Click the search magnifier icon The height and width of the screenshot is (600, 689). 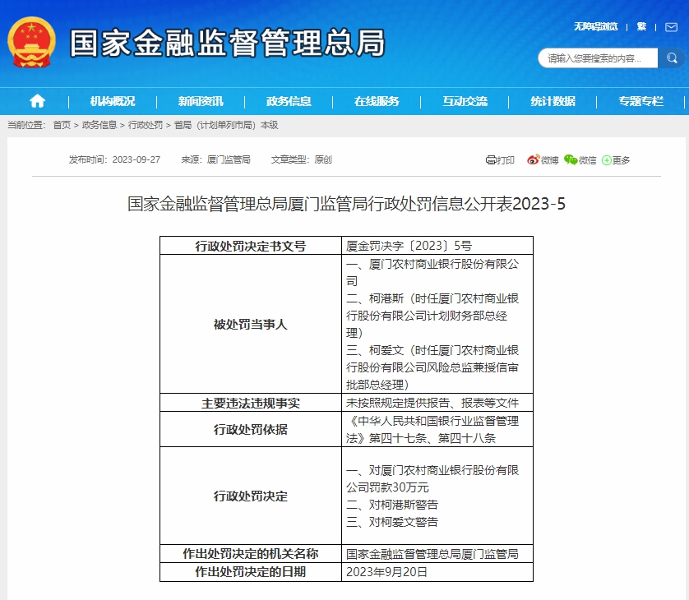coord(673,58)
